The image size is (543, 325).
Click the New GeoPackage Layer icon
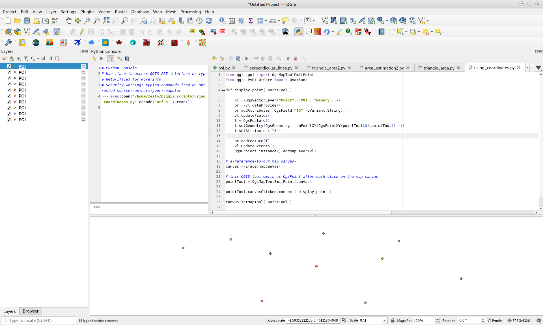click(x=18, y=32)
